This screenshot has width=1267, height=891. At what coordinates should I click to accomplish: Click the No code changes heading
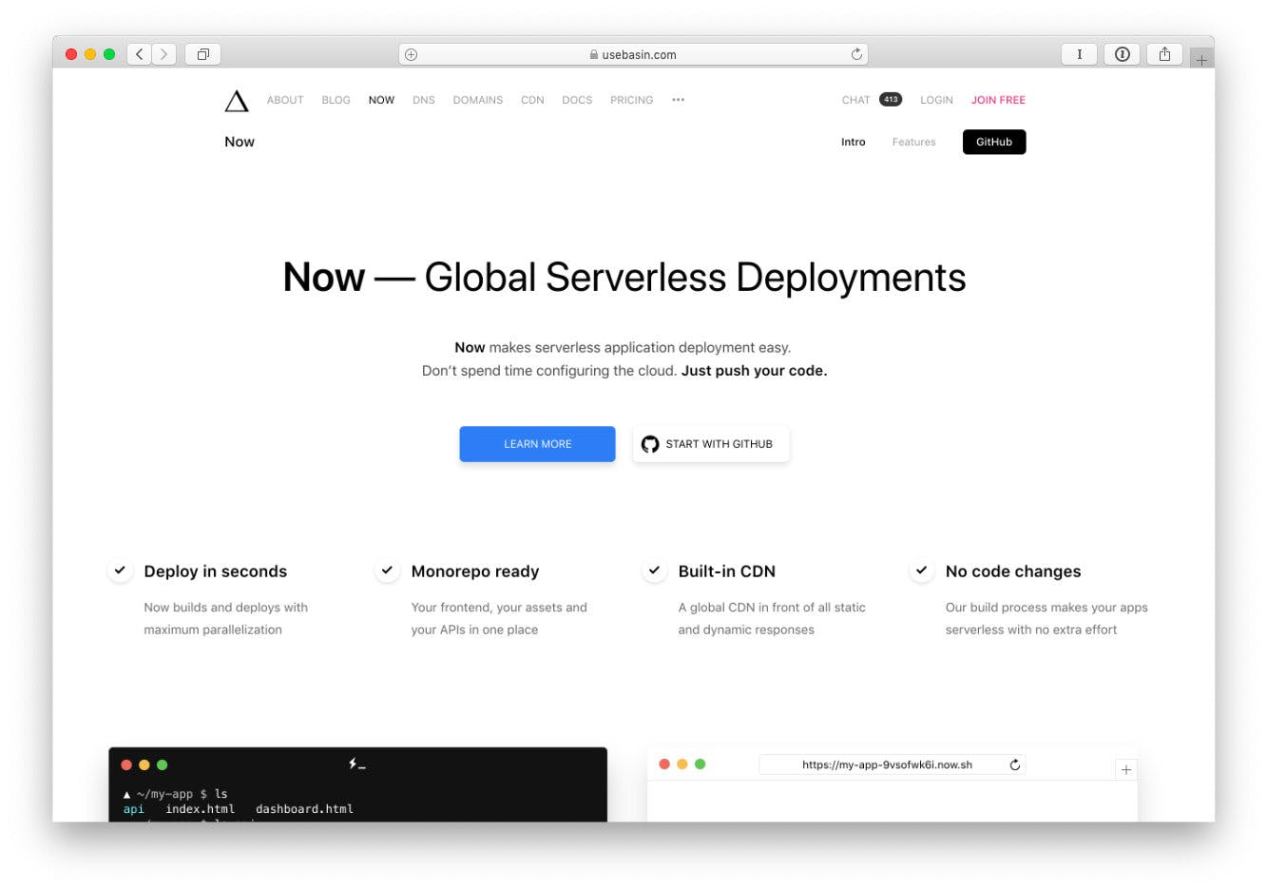coord(1013,571)
